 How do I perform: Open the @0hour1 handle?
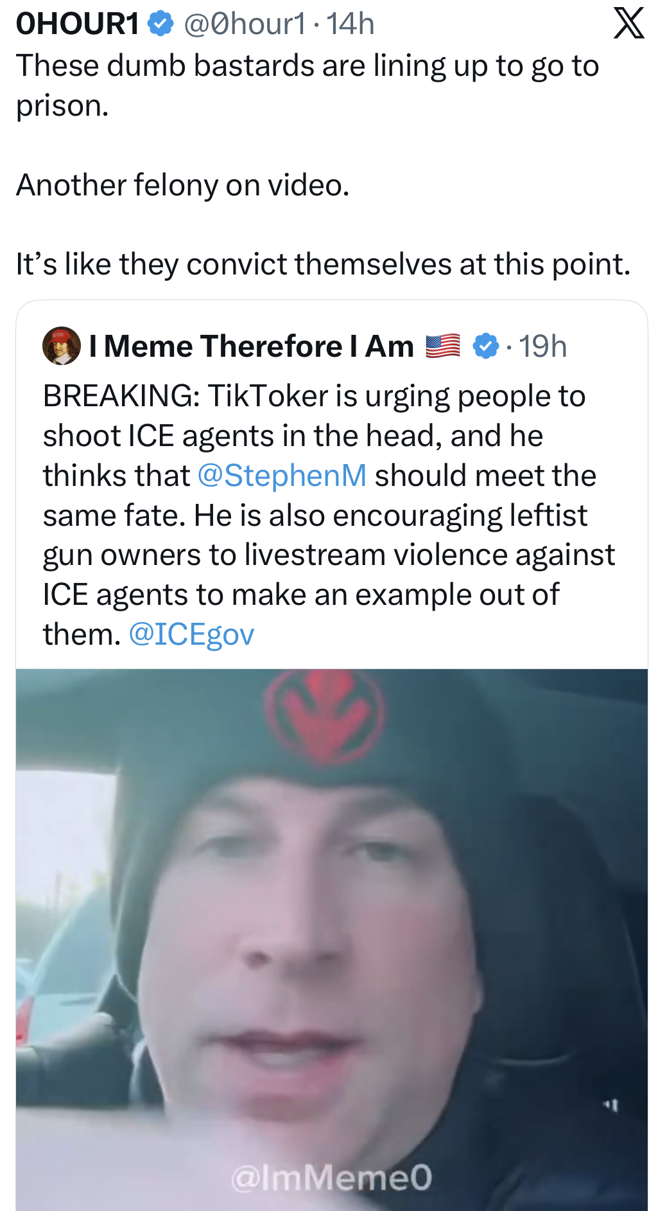coord(245,24)
